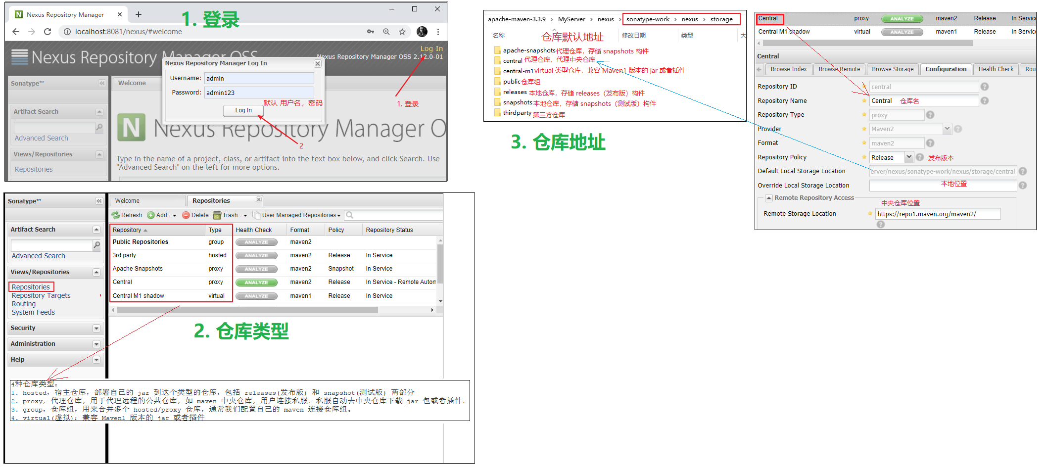Collapse the lower Sonatype sidebar
Viewport: 1046px width, 473px height.
tap(99, 201)
